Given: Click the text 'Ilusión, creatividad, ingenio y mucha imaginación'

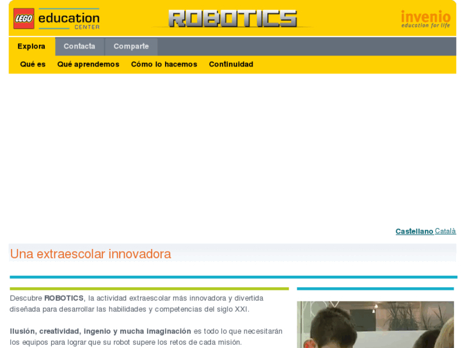Looking at the screenshot, I should click(100, 331).
